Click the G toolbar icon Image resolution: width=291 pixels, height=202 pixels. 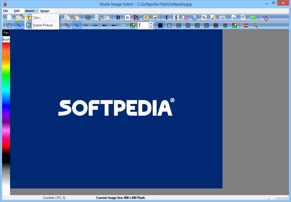[x=127, y=17]
